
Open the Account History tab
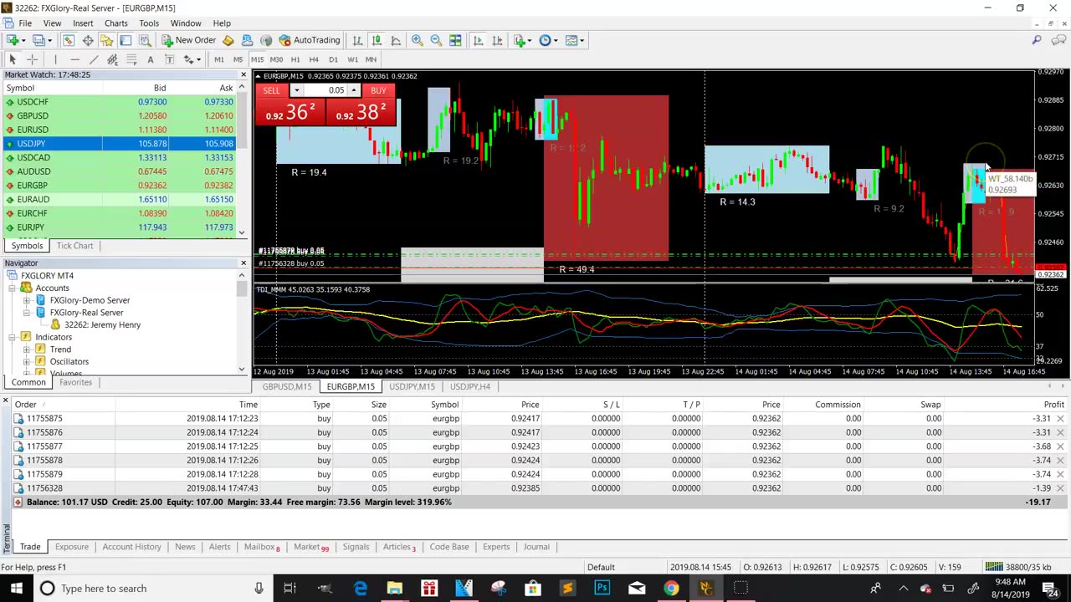click(131, 547)
